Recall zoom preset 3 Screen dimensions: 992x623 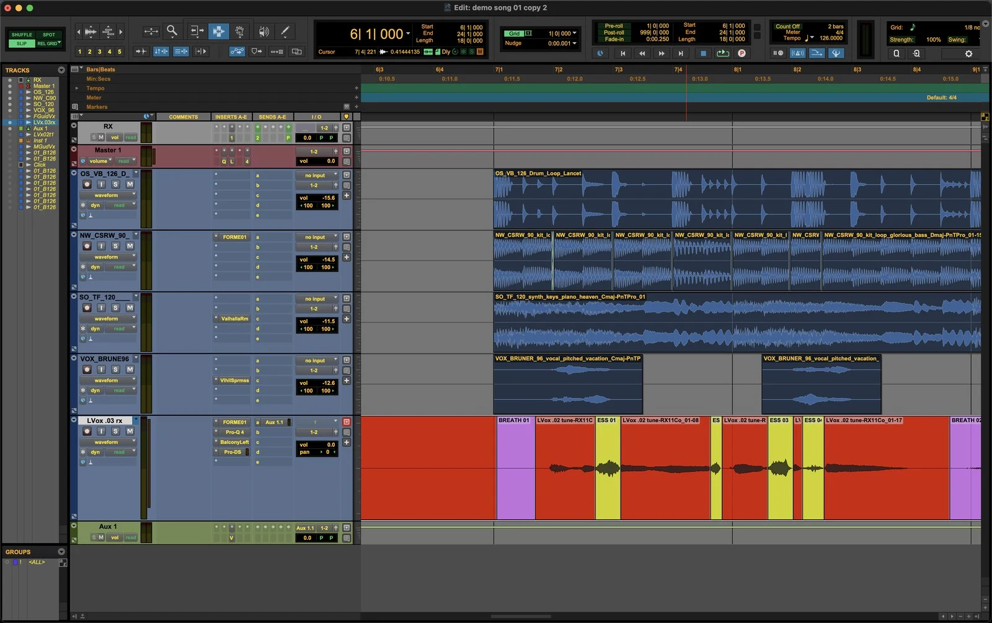point(100,51)
